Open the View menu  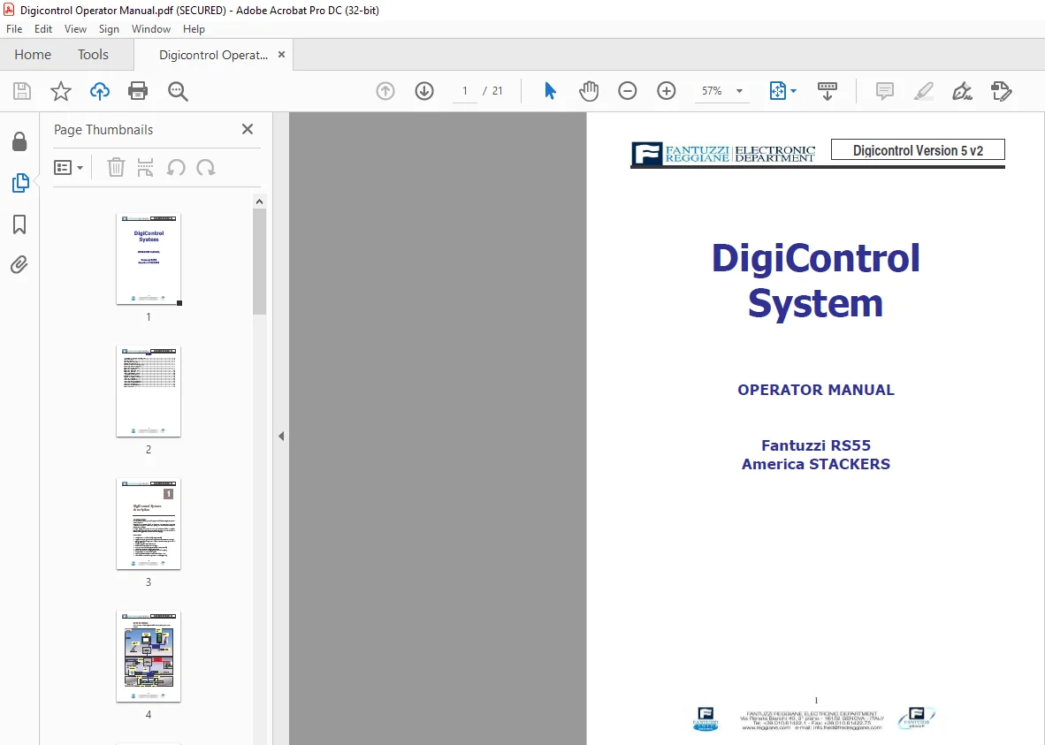pos(75,28)
